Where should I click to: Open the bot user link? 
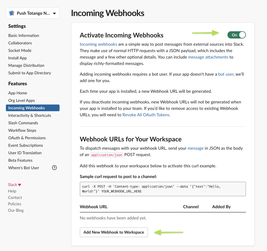226,74
